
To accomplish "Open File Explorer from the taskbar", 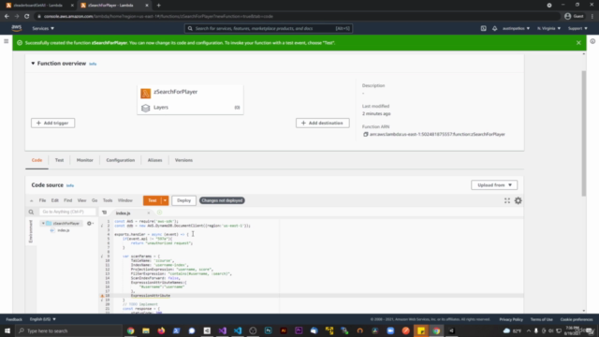I will point(146,330).
